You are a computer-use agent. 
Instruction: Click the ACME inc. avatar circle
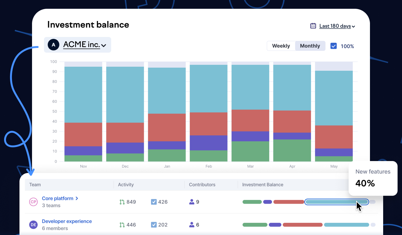pos(53,45)
